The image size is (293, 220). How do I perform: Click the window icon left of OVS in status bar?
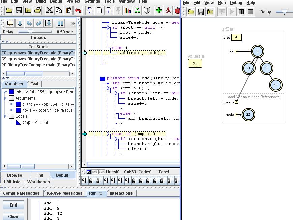click(x=89, y=172)
